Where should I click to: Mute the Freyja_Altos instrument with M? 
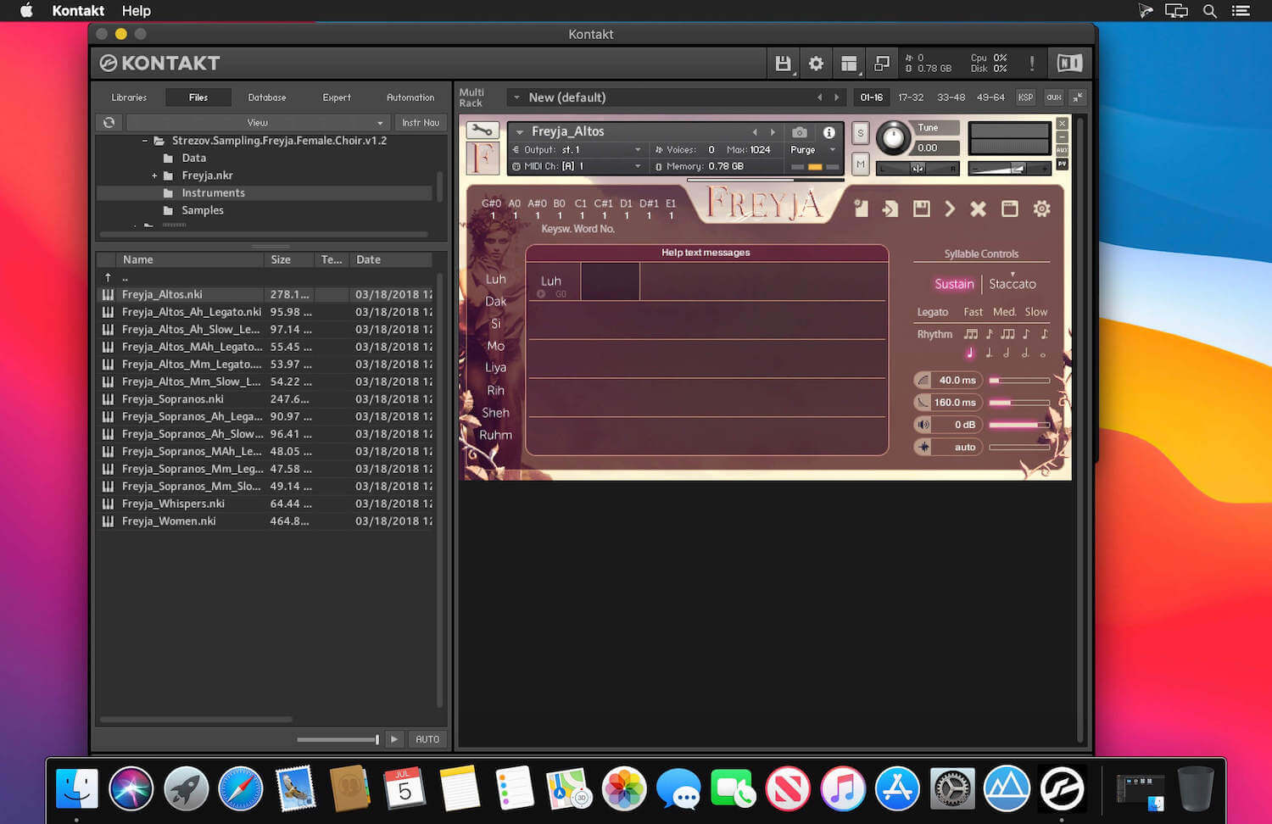pyautogui.click(x=861, y=164)
